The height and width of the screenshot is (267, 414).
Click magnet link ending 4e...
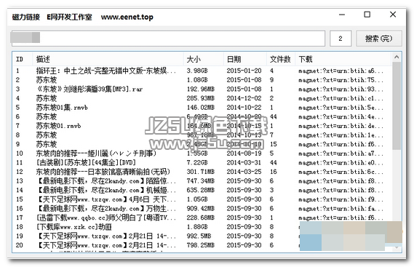pyautogui.click(x=341, y=116)
